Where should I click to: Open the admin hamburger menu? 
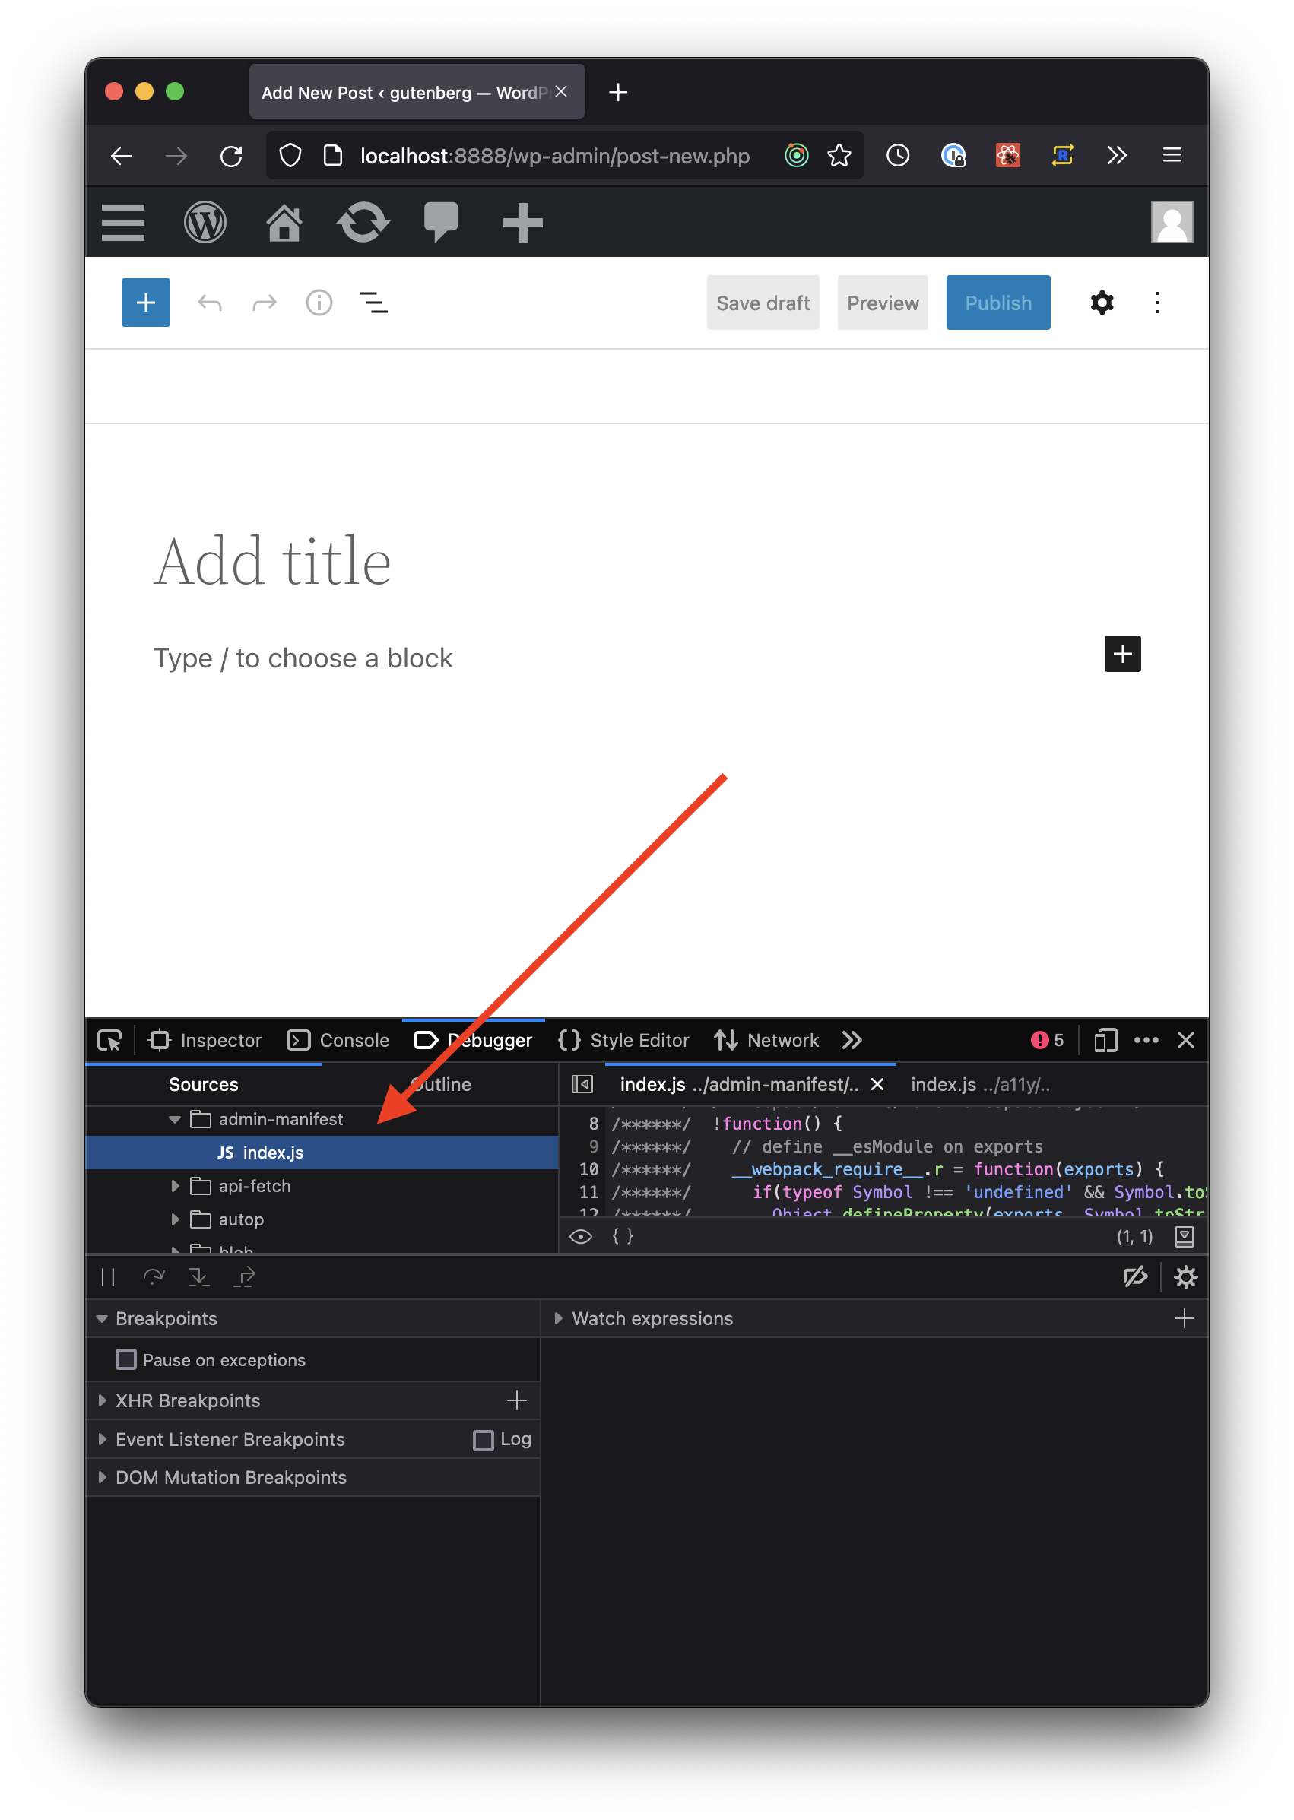[122, 222]
